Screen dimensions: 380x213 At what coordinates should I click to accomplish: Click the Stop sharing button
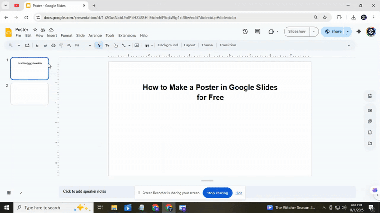pos(217,193)
